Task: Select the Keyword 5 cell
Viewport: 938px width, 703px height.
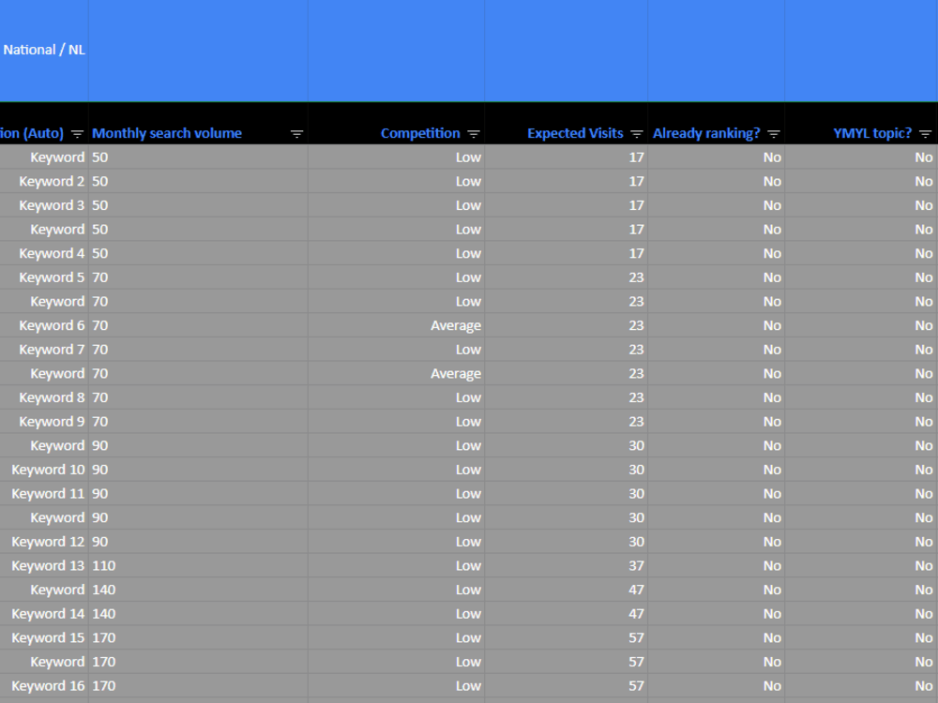Action: 44,277
